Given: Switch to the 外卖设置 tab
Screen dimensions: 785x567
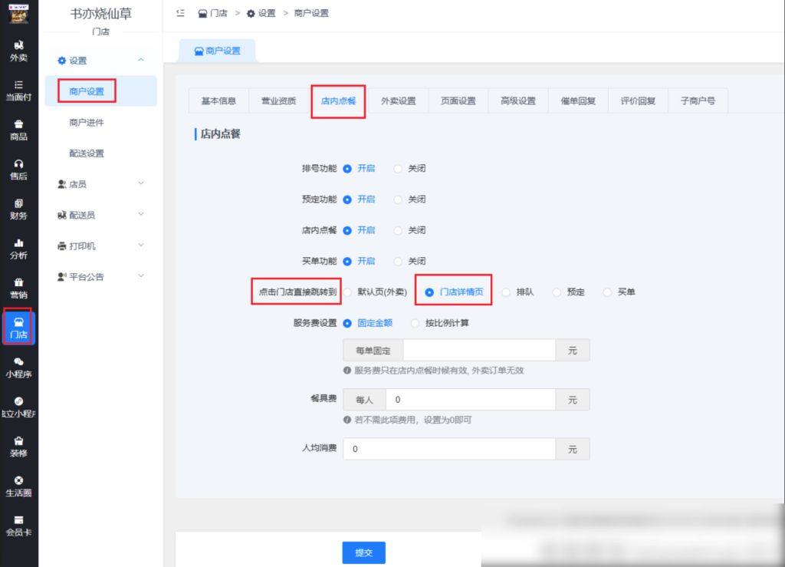Looking at the screenshot, I should (398, 101).
